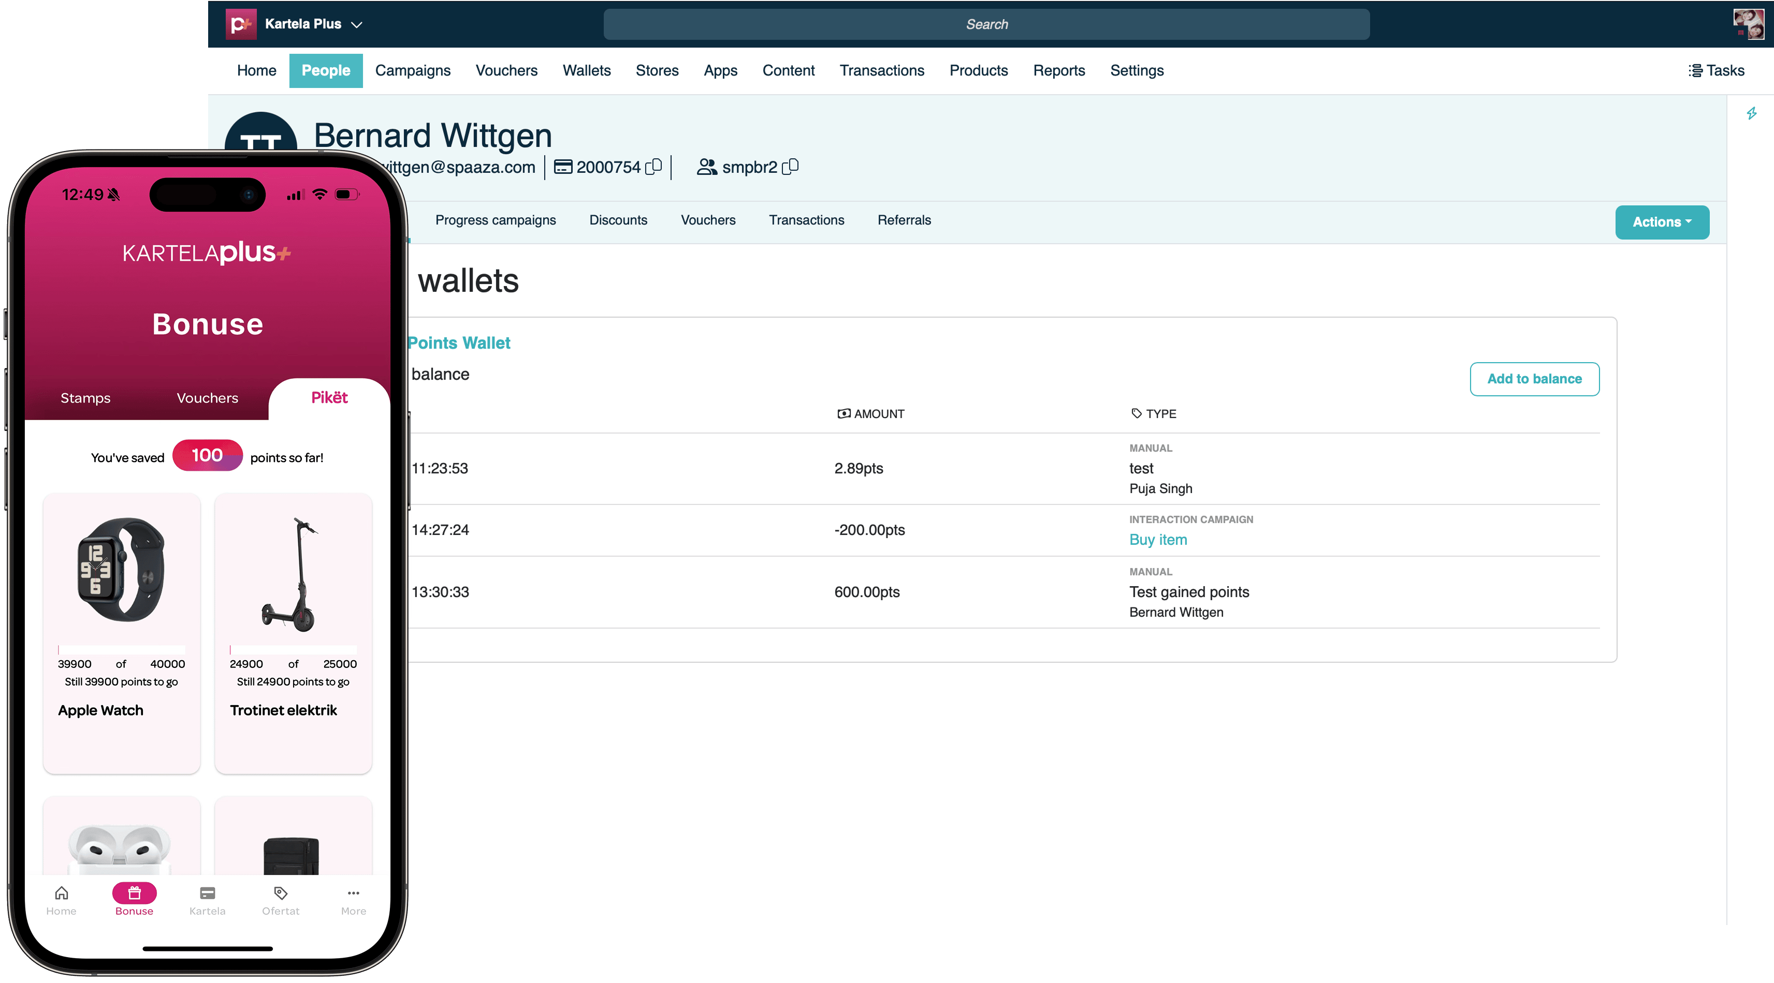1774x983 pixels.
Task: Tap the Trotinet elektrik scooter card image
Action: pyautogui.click(x=289, y=574)
